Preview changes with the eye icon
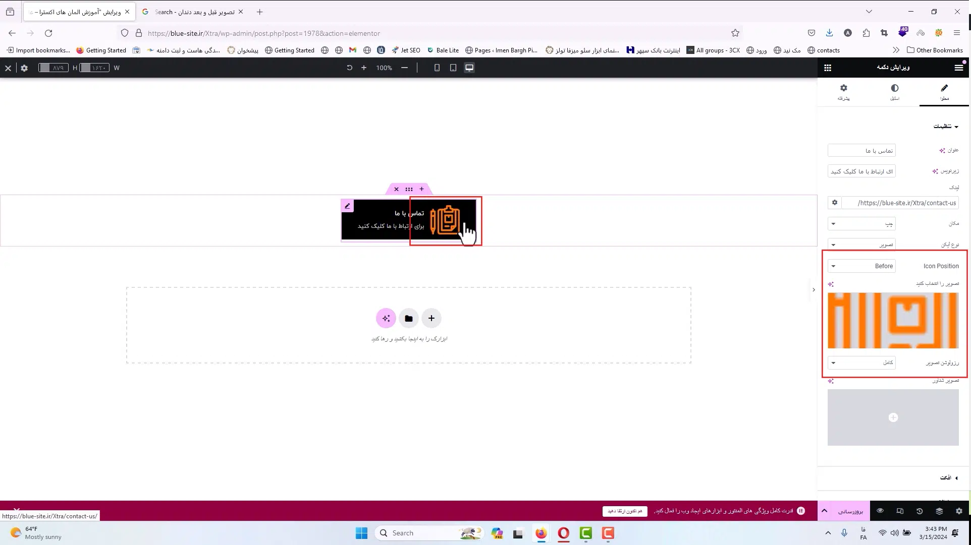 coord(880,511)
